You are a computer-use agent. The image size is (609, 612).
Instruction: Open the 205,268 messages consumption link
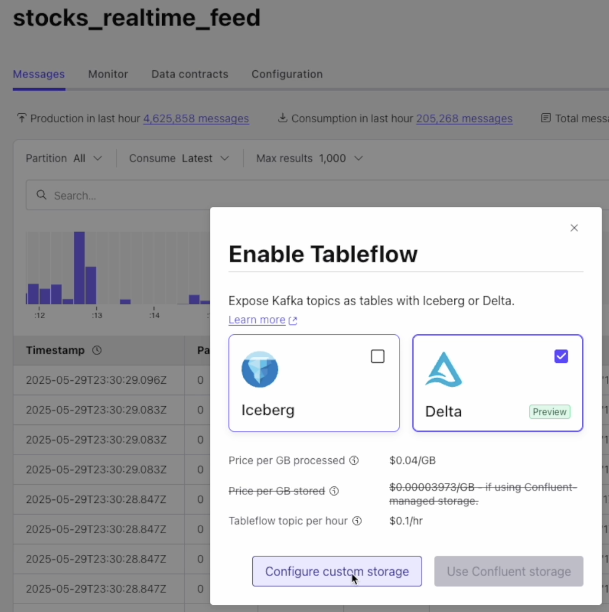[464, 118]
